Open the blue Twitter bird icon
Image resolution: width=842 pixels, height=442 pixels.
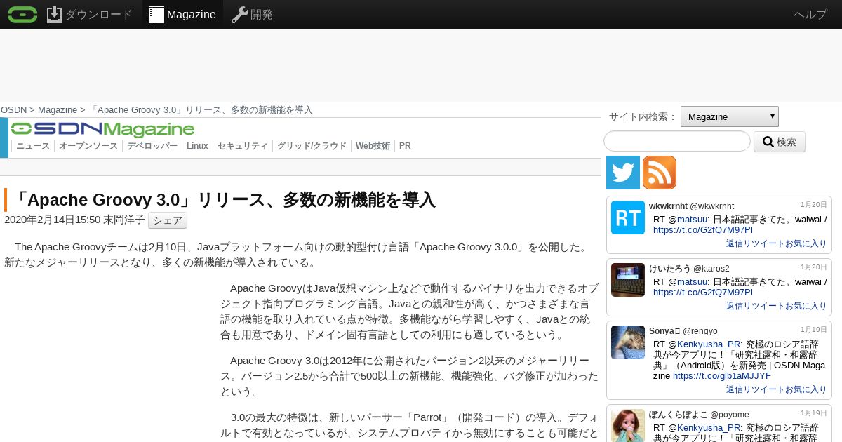point(623,173)
